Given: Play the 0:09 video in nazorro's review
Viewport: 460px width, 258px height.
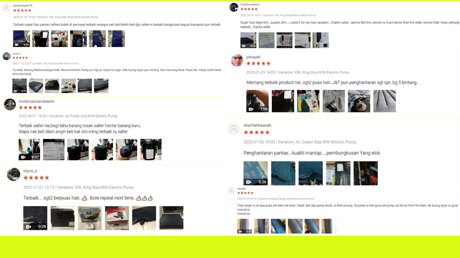Looking at the screenshot, I should coord(20,86).
